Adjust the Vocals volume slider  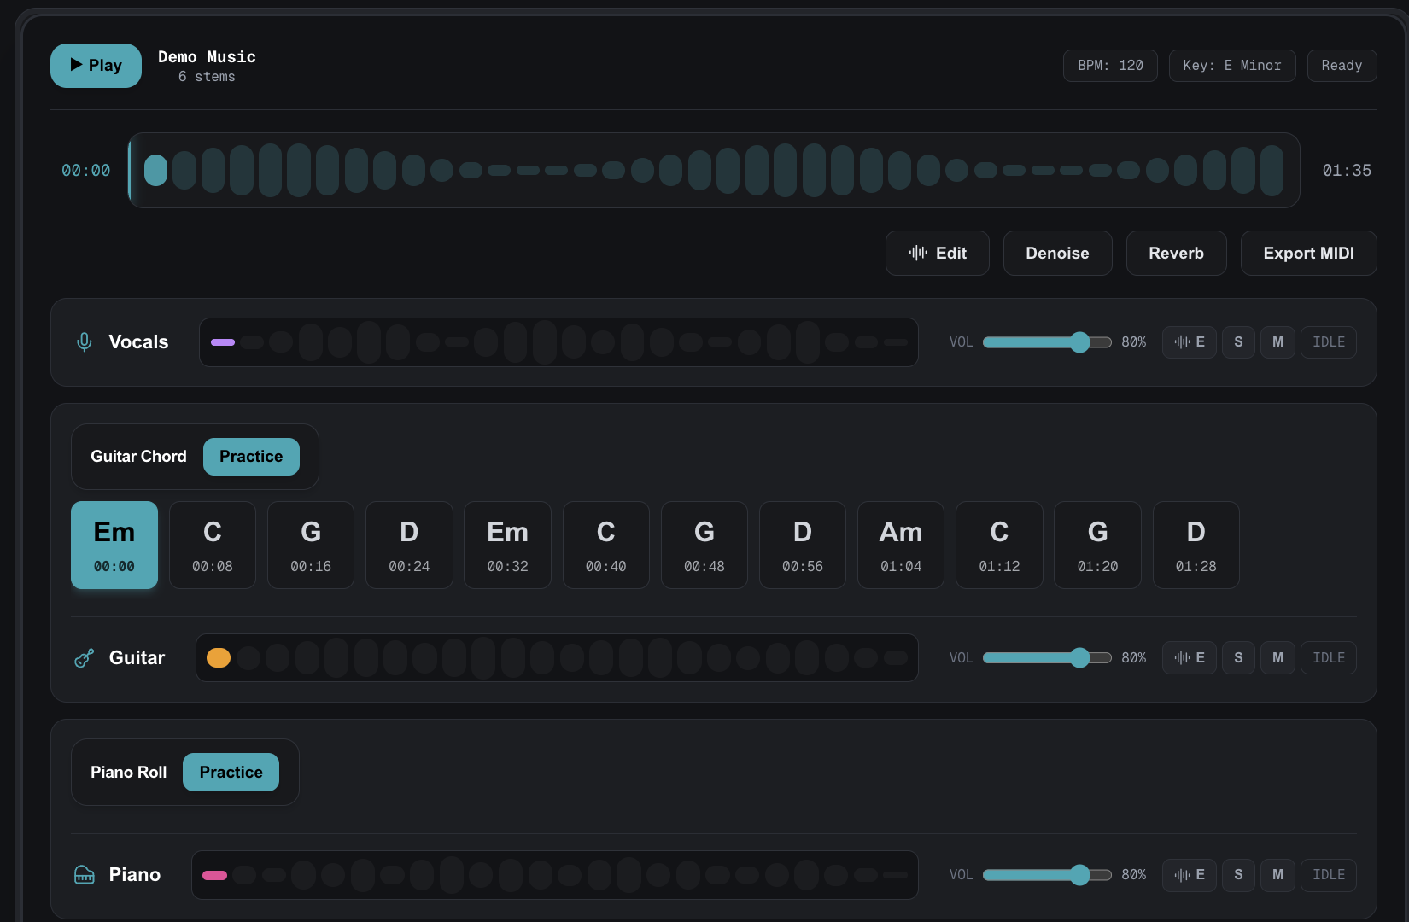(x=1047, y=342)
